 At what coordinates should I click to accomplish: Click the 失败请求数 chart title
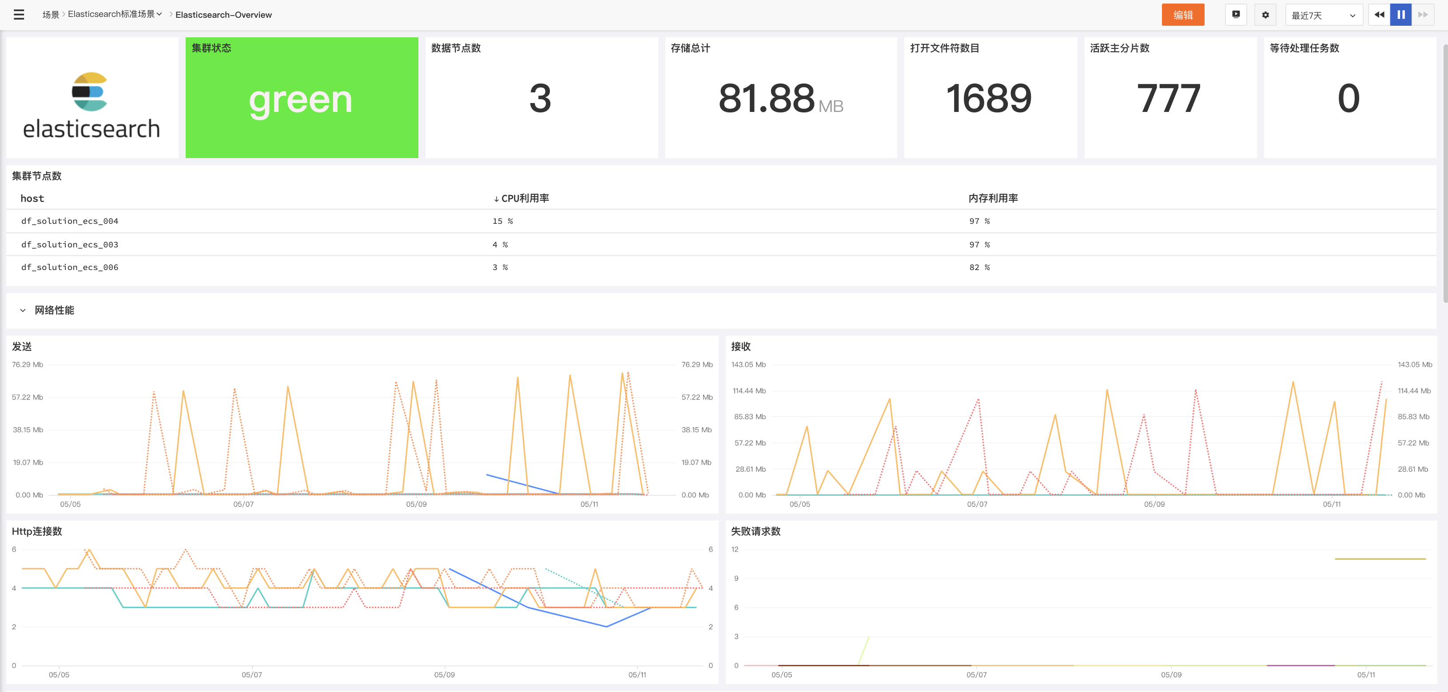[x=755, y=531]
